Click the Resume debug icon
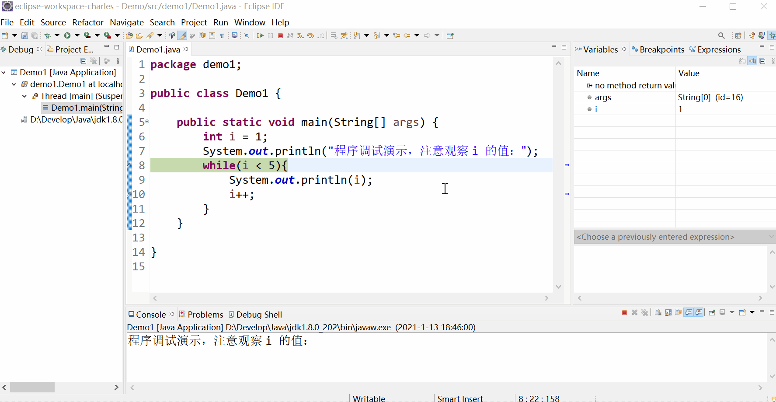Image resolution: width=776 pixels, height=402 pixels. coord(260,35)
